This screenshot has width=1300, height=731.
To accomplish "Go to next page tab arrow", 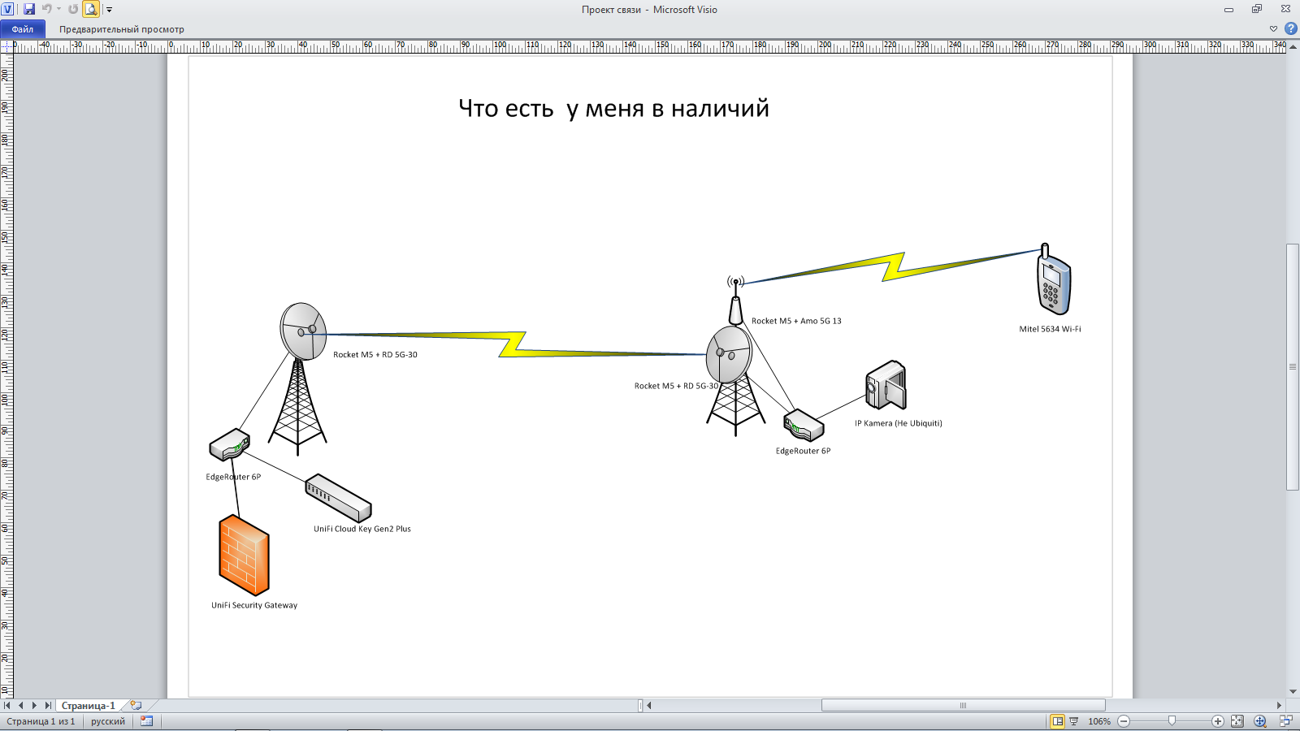I will coord(34,706).
